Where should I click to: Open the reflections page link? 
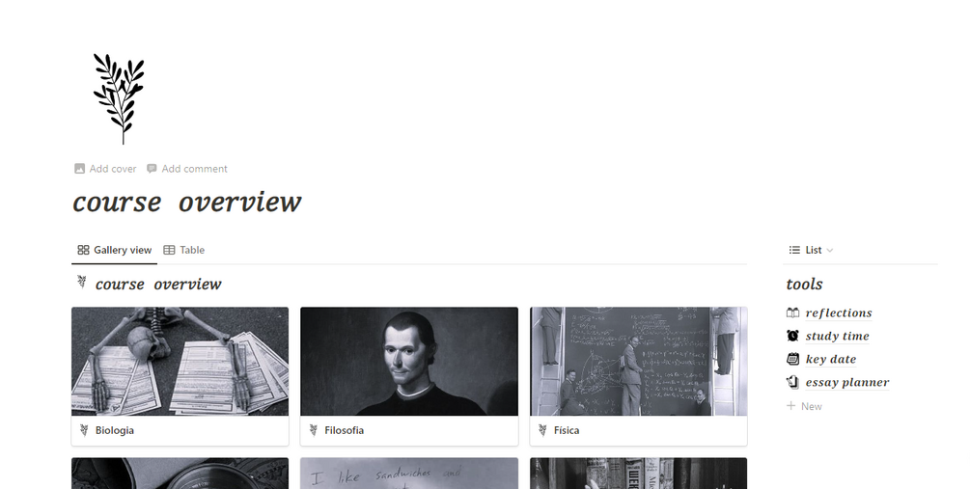click(x=838, y=312)
